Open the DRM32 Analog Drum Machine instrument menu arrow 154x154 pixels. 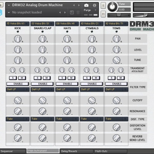coord(9,5)
